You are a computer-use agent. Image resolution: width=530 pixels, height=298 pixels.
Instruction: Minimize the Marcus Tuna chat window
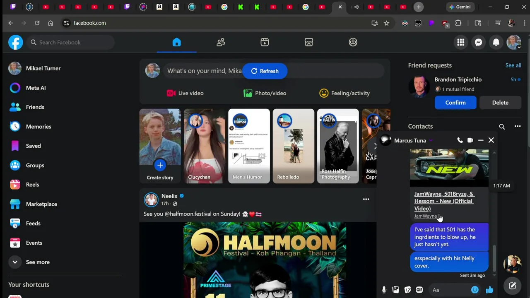point(481,140)
